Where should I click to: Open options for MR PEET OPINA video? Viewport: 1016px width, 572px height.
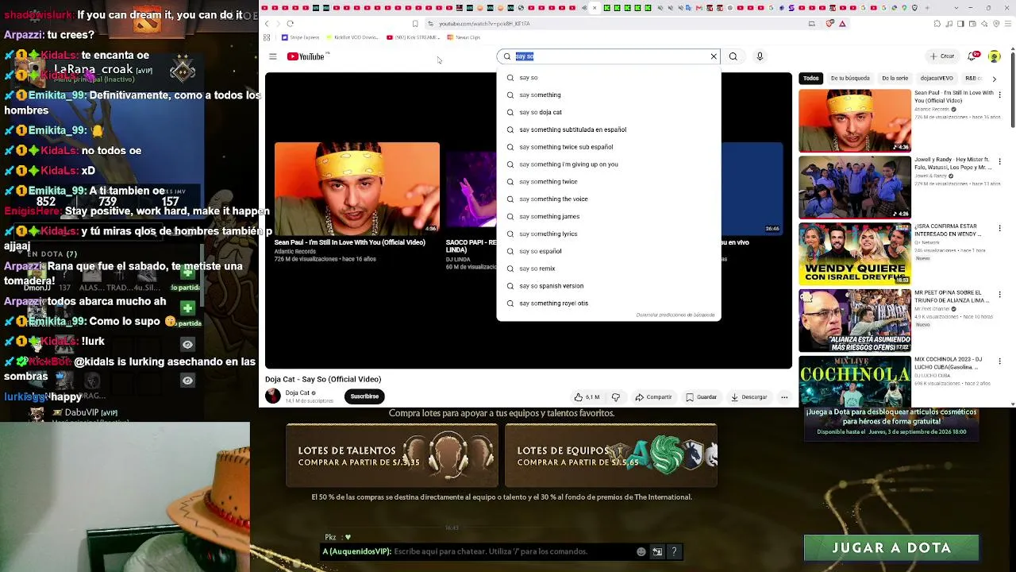point(999,294)
